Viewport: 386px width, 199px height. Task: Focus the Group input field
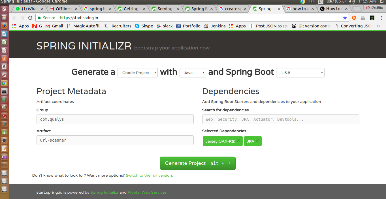point(115,119)
